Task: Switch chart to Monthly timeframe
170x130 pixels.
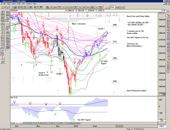Action: click(x=122, y=7)
